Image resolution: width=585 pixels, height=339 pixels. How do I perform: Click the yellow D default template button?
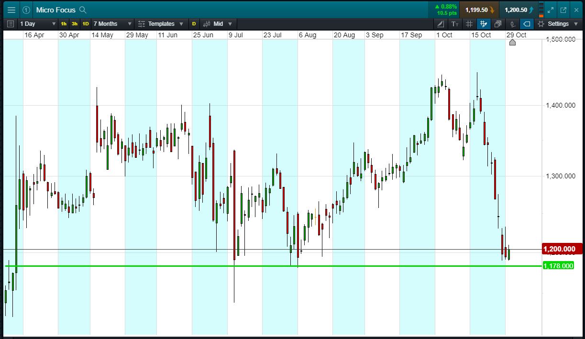[194, 23]
